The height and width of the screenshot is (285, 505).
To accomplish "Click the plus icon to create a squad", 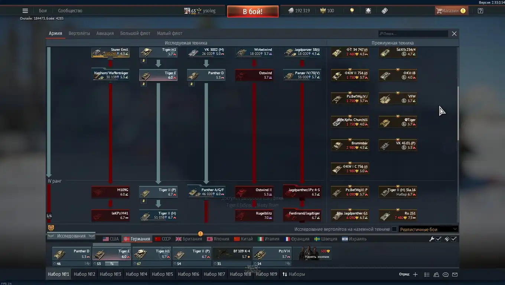I will [415, 275].
